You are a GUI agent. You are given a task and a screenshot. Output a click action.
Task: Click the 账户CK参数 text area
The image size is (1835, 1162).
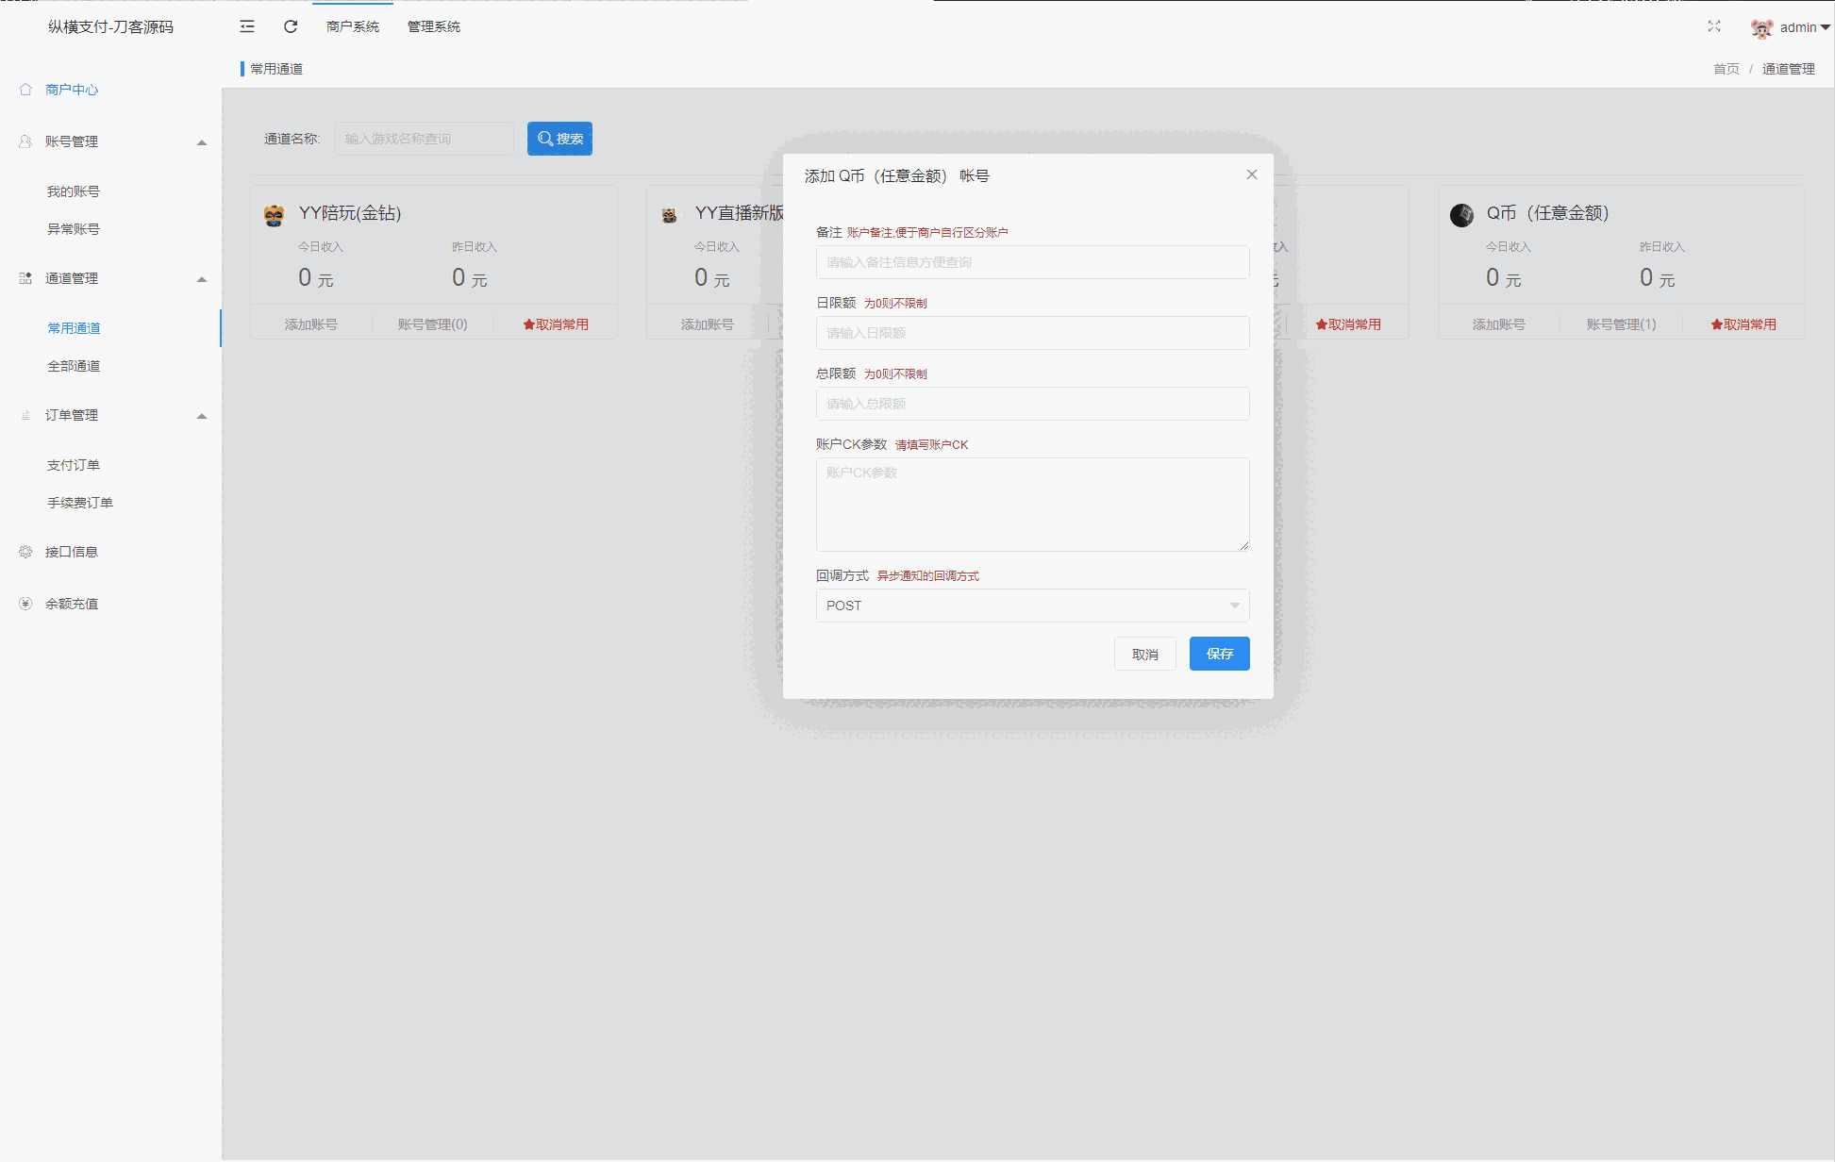coord(1032,505)
